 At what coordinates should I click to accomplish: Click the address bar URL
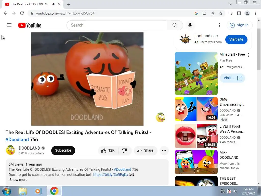(x=65, y=13)
